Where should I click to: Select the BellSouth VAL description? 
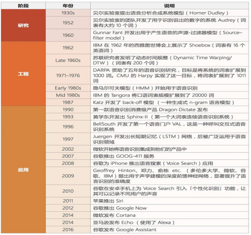170,126
